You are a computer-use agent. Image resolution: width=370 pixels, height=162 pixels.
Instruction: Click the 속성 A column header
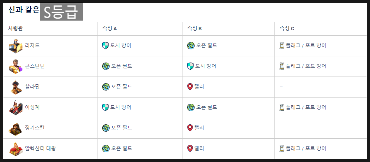coord(110,28)
